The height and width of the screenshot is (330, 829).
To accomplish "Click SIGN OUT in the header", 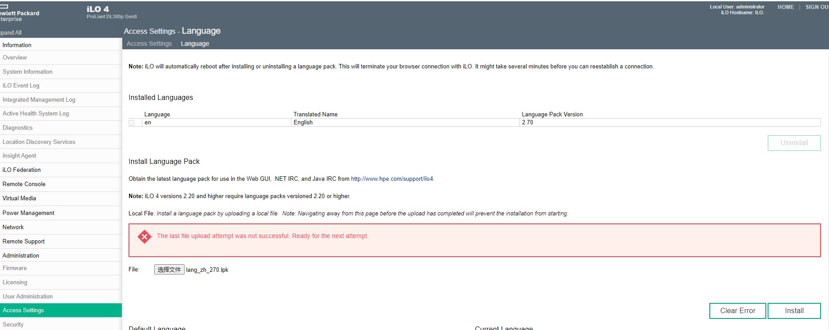I will pyautogui.click(x=817, y=7).
